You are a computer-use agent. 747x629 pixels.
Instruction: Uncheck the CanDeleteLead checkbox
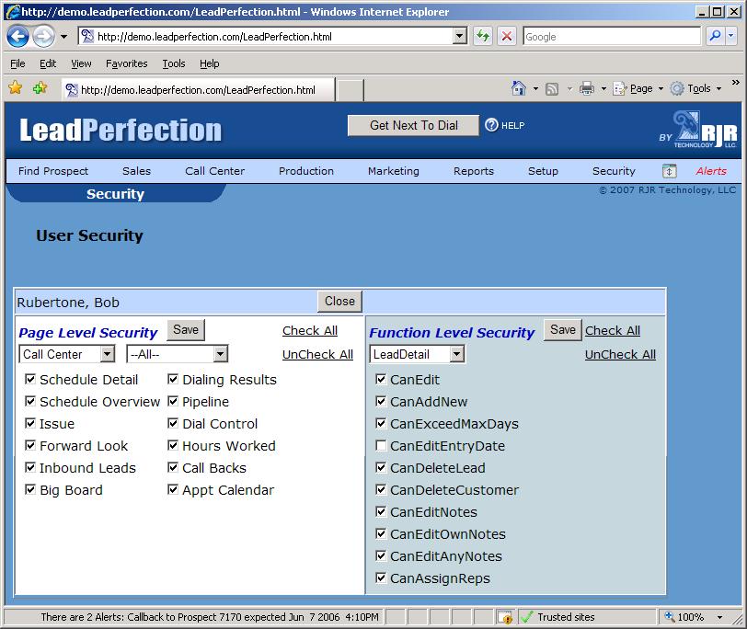coord(381,467)
